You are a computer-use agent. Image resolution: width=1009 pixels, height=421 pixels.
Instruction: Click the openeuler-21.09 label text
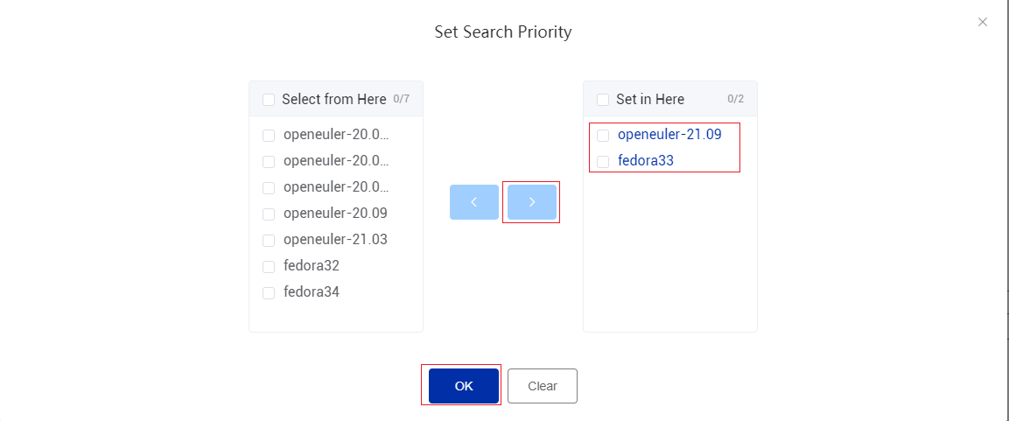click(669, 135)
